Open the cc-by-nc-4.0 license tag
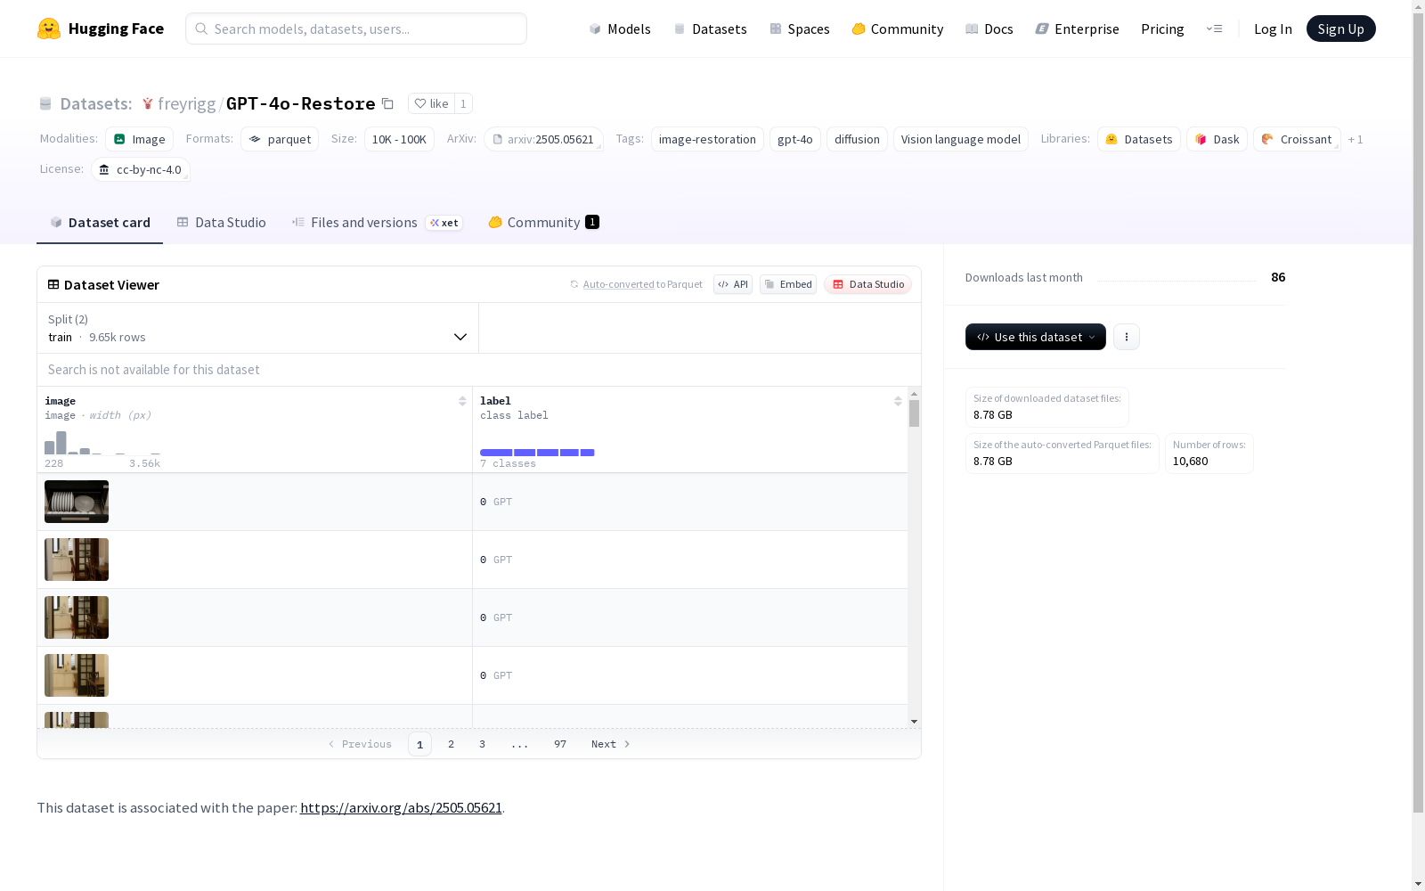The height and width of the screenshot is (891, 1425). click(x=141, y=169)
